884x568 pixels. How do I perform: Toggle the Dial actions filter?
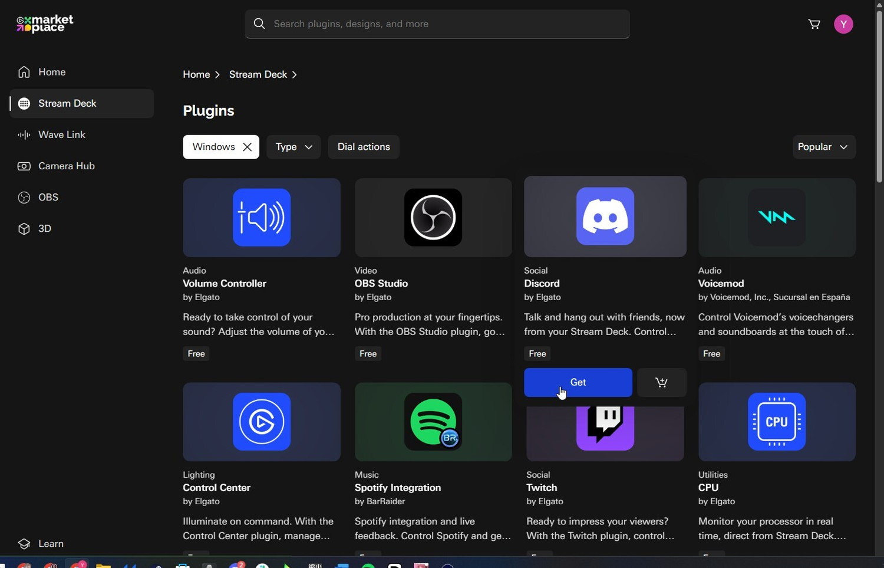click(x=364, y=147)
